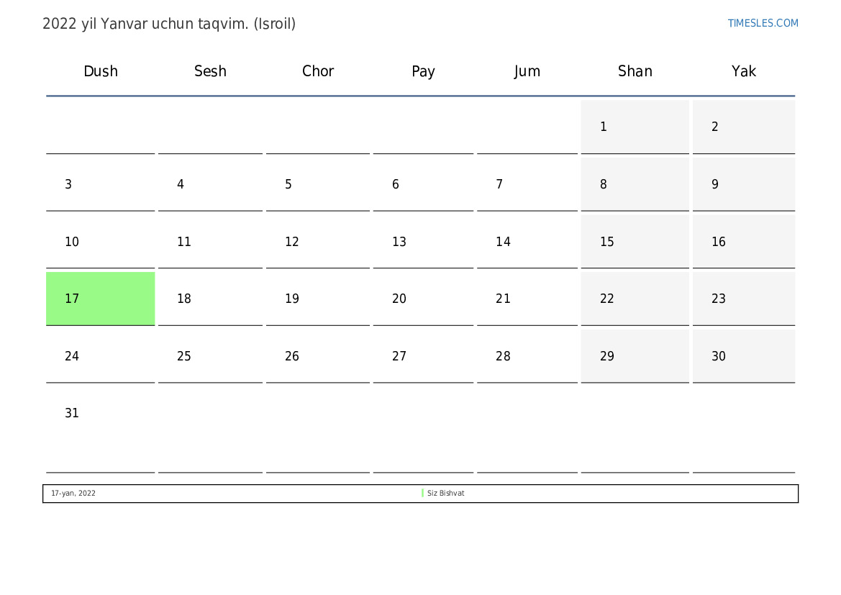Click on day 2 in the calendar
The width and height of the screenshot is (841, 595).
point(743,127)
